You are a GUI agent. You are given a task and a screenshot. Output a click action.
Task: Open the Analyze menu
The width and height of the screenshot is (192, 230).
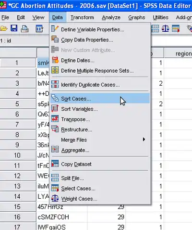(111, 17)
